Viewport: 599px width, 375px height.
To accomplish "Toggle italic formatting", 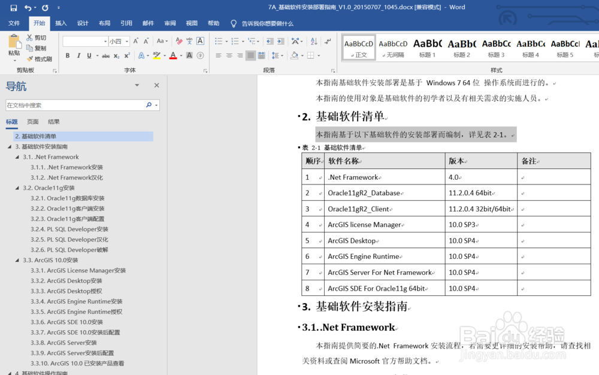I will (78, 56).
